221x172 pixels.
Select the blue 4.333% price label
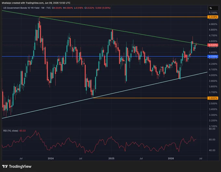(x=213, y=56)
